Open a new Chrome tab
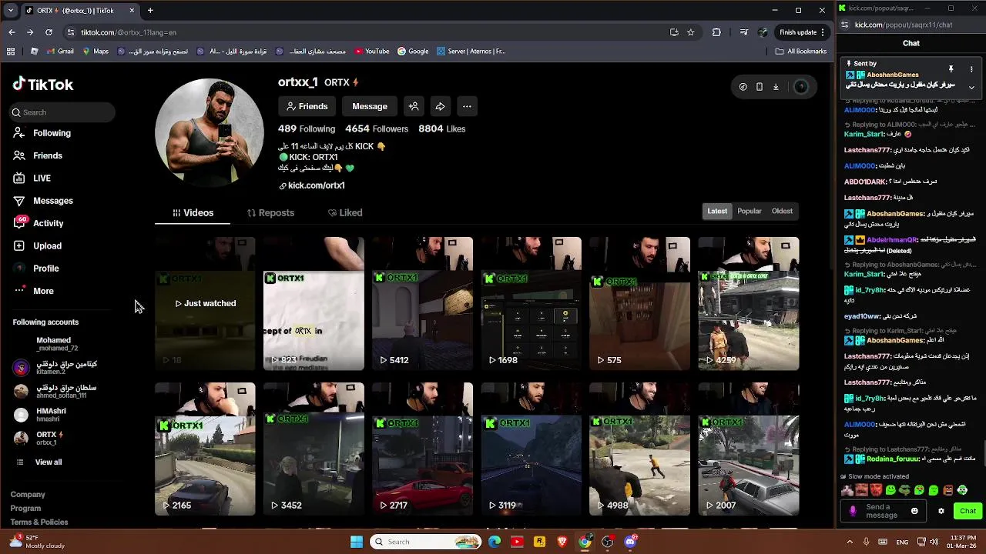This screenshot has height=554, width=986. pyautogui.click(x=150, y=10)
